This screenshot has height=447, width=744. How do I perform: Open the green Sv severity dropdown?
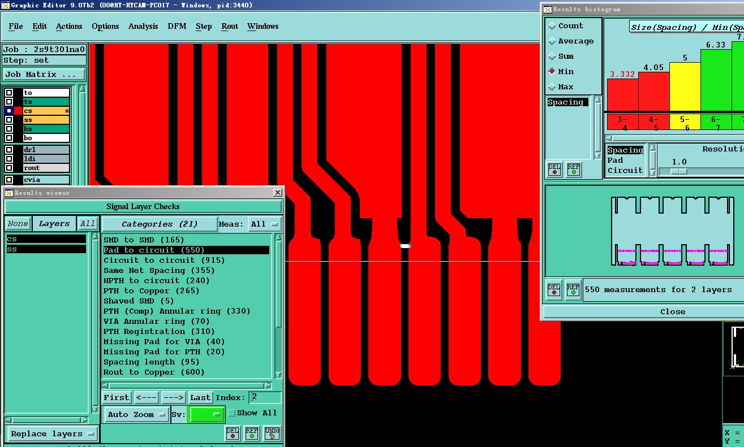coord(206,414)
